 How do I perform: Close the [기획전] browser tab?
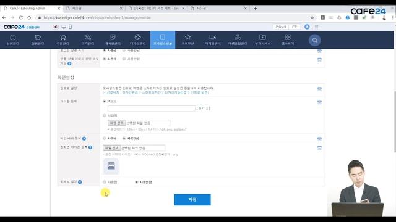[183, 8]
